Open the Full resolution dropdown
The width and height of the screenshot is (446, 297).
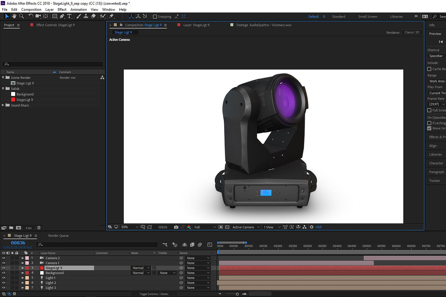(x=205, y=227)
